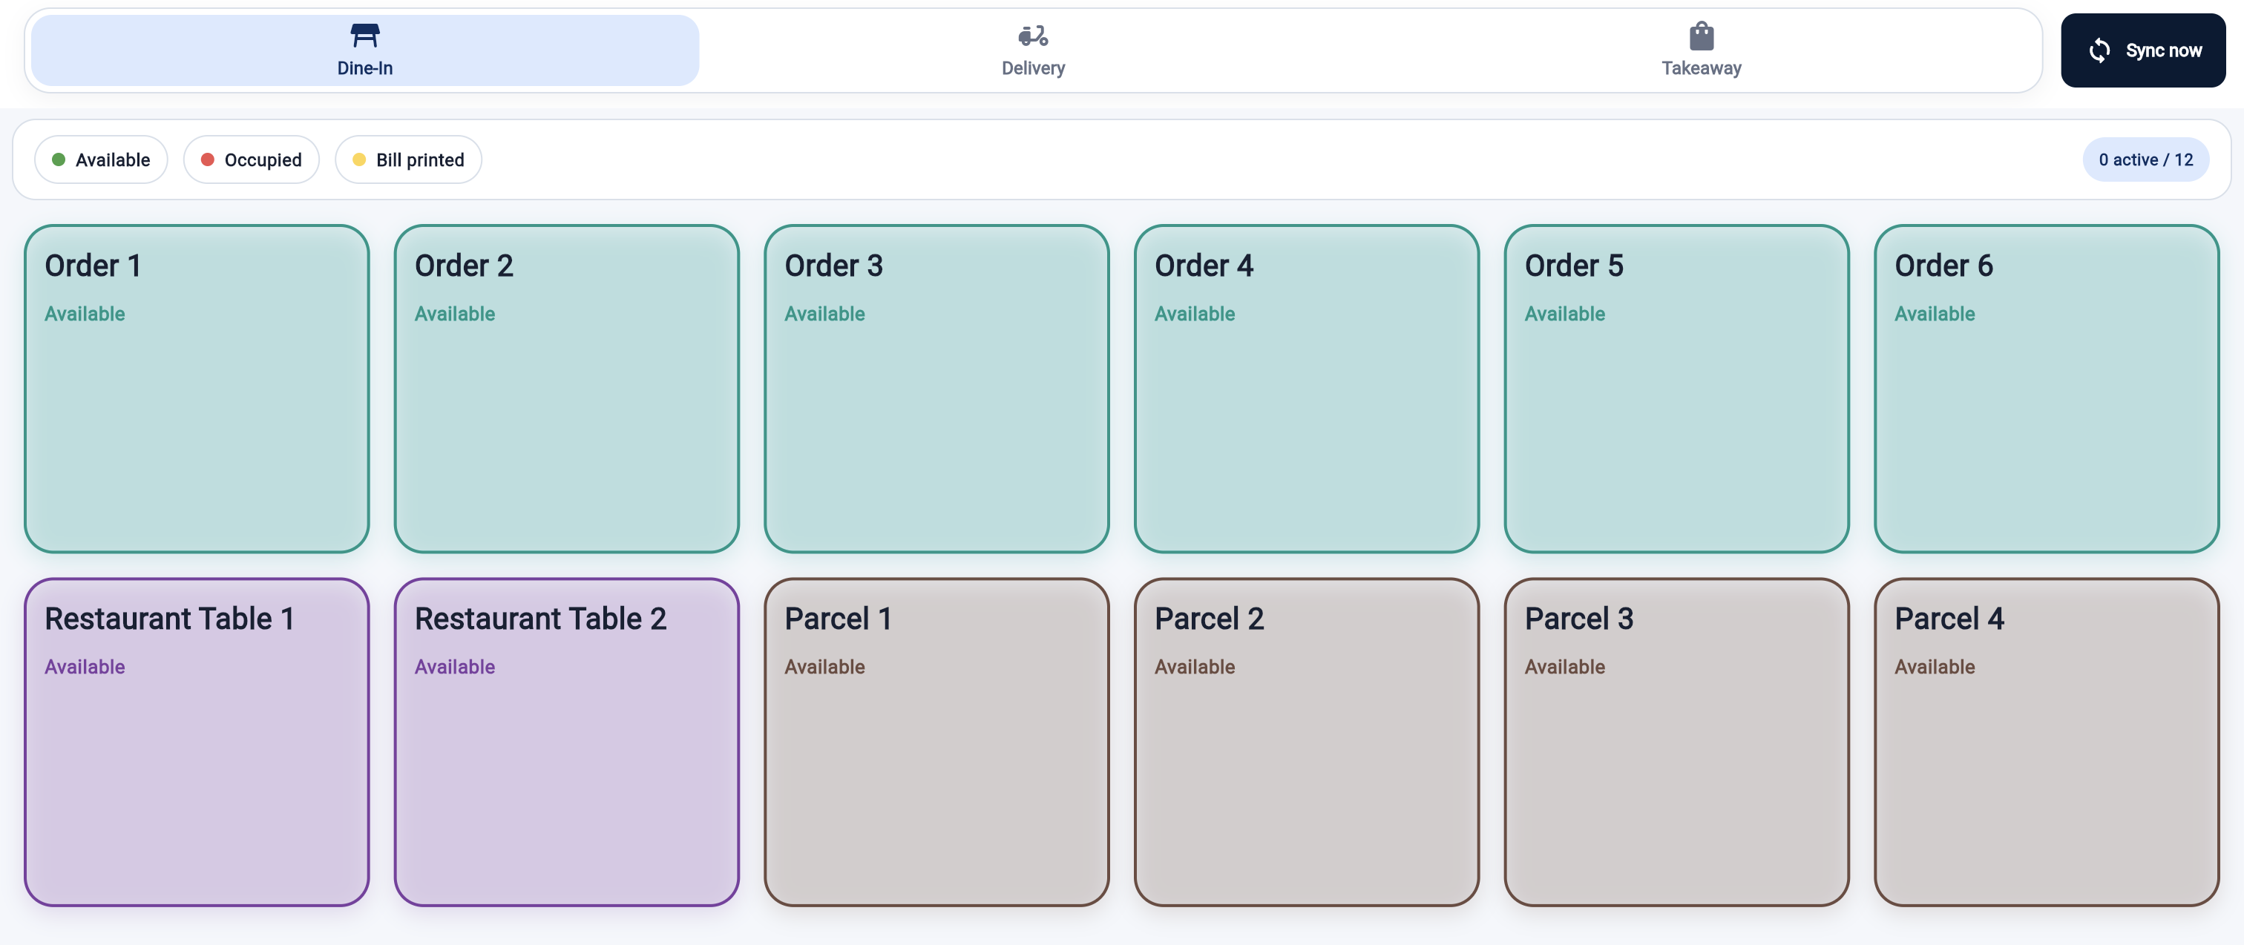Screen dimensions: 2244x945
Task: Click the red Occupied dot
Action: 207,159
